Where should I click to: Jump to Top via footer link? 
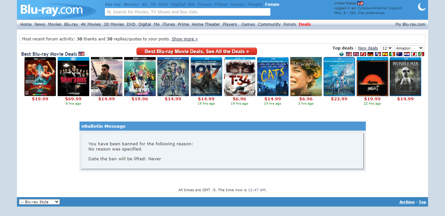pyautogui.click(x=423, y=202)
